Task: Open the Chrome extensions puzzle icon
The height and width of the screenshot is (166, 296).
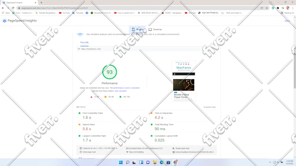Action: (x=278, y=8)
